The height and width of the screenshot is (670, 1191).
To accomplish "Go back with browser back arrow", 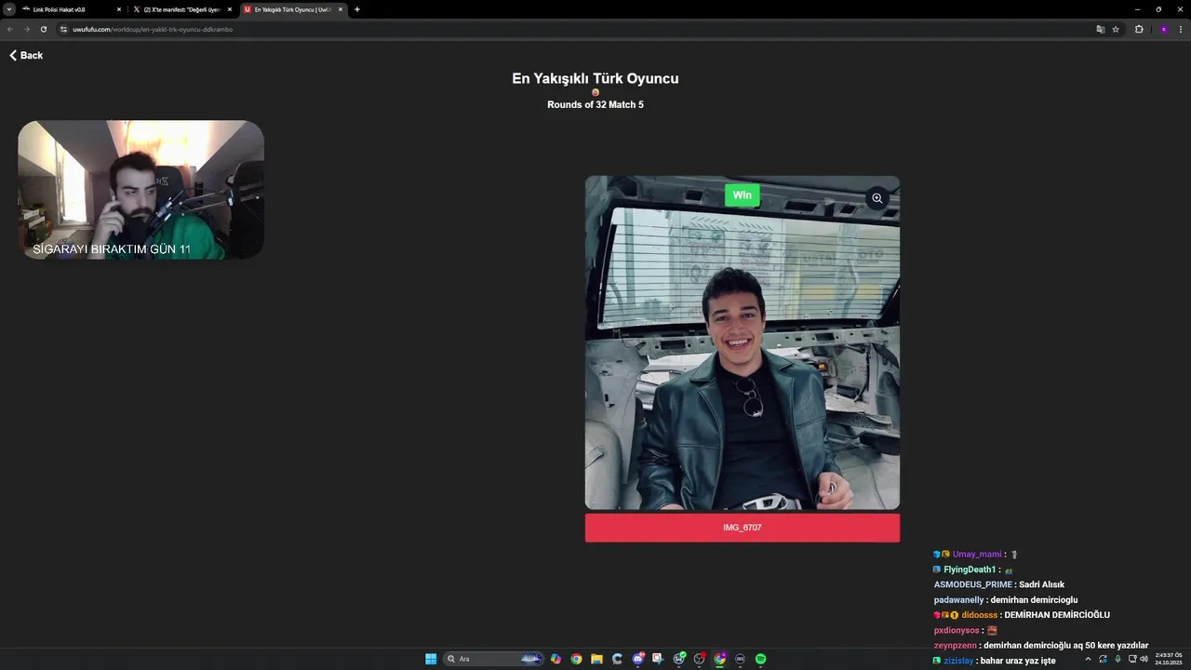I will (x=10, y=29).
